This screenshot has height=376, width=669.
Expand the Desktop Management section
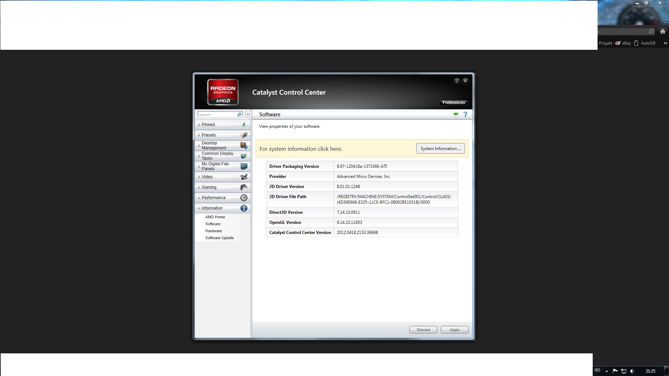click(222, 146)
